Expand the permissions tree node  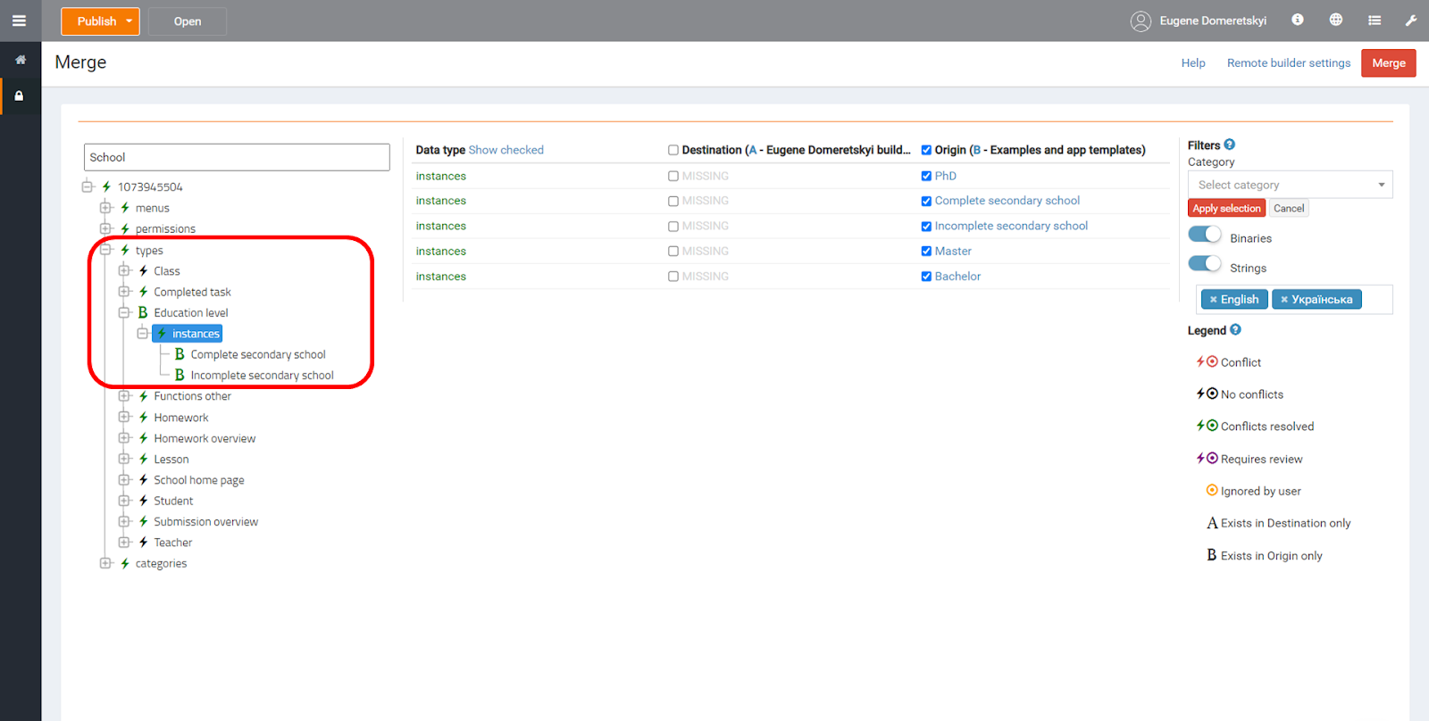[x=105, y=228]
